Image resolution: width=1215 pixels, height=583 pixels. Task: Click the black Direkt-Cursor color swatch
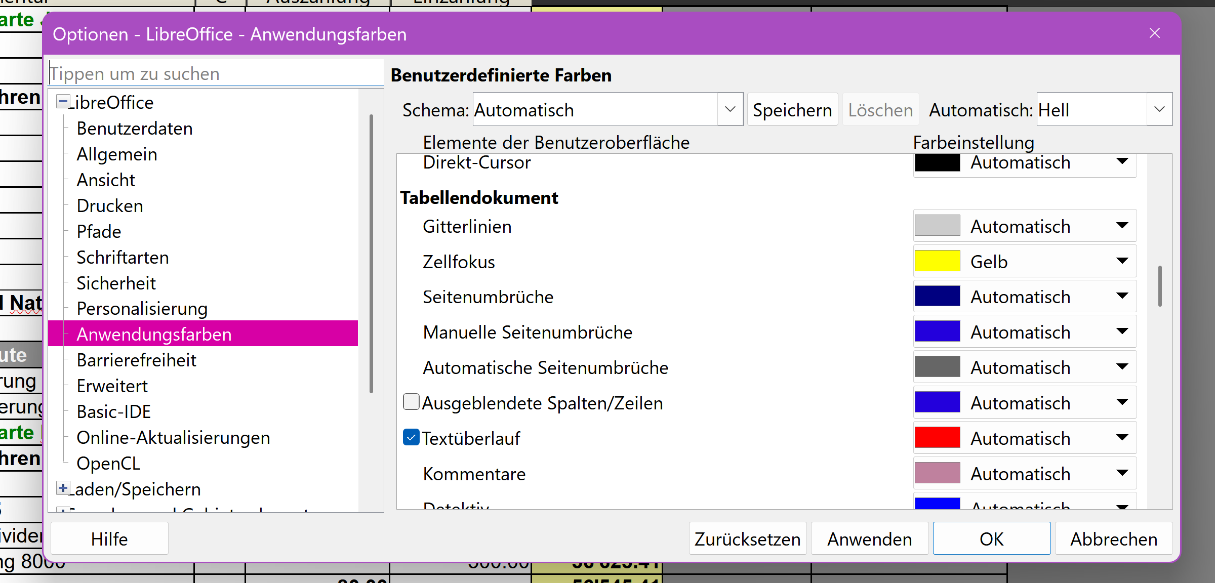click(937, 162)
